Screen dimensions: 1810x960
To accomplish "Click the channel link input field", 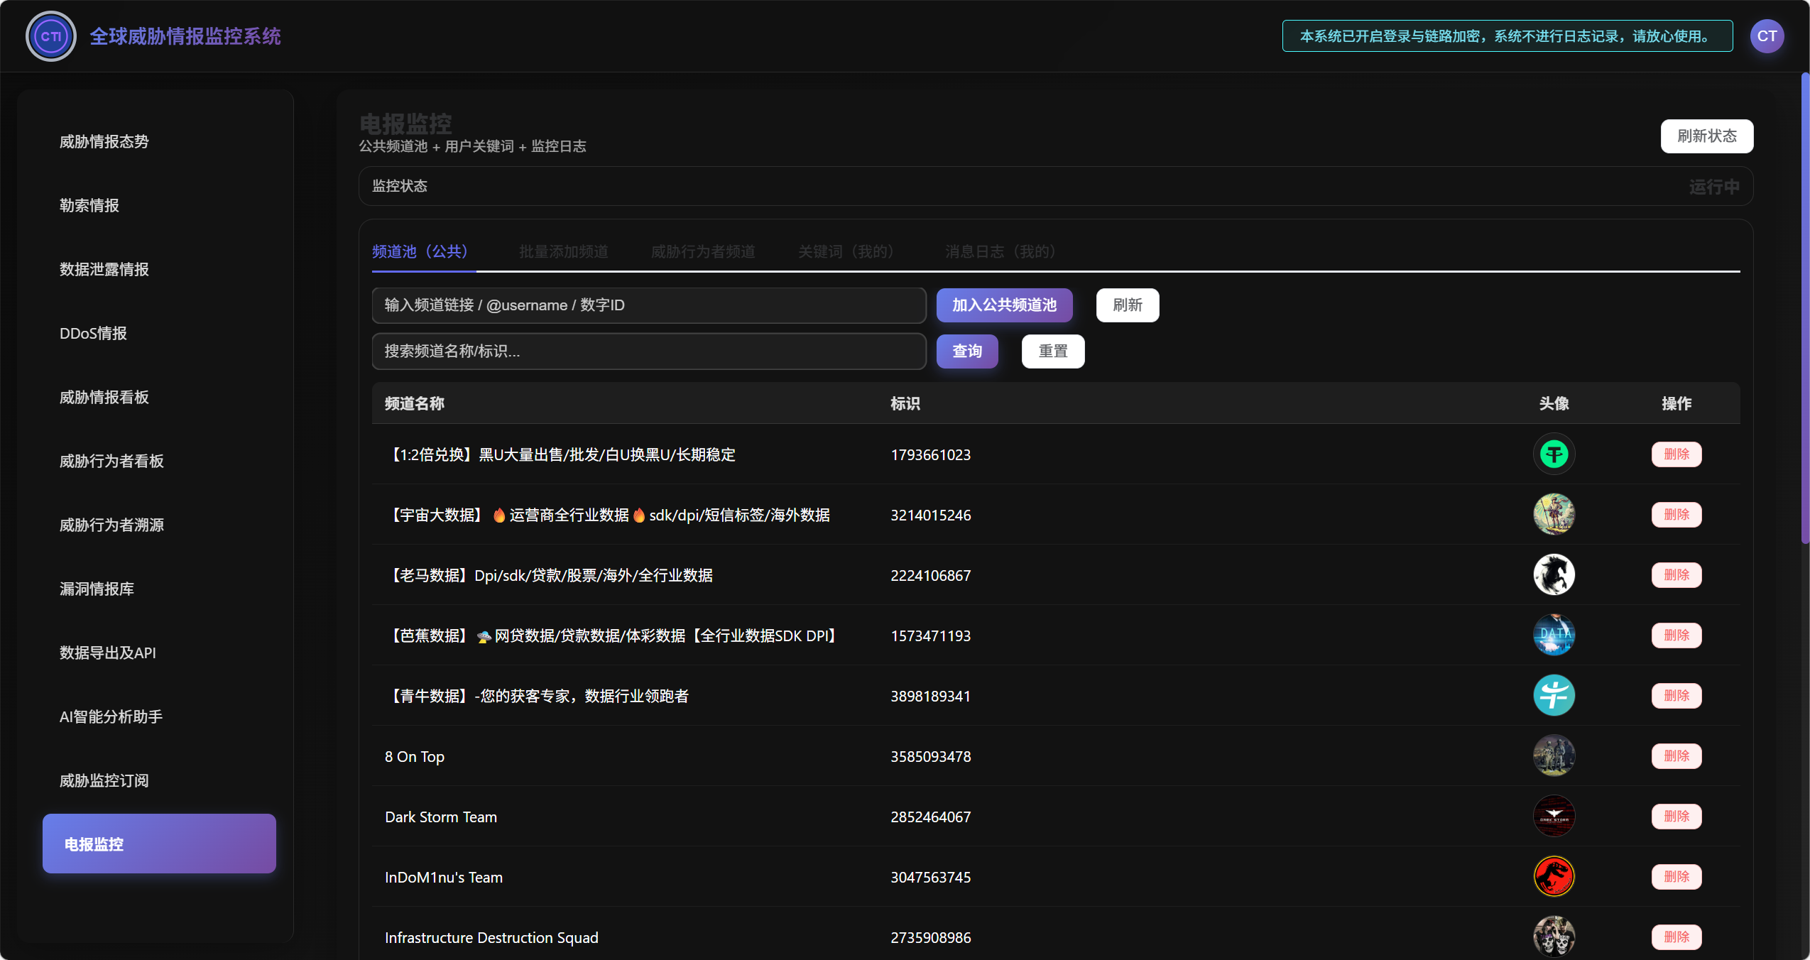I will point(648,305).
